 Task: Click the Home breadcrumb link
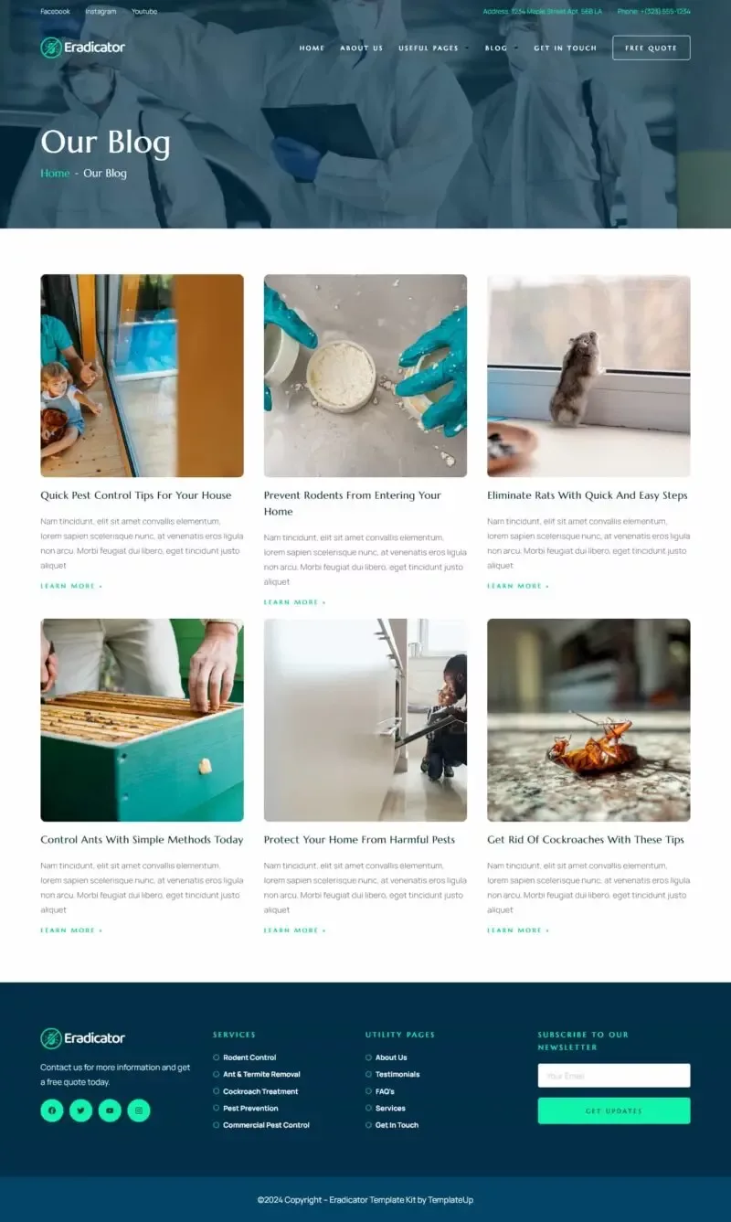[55, 173]
